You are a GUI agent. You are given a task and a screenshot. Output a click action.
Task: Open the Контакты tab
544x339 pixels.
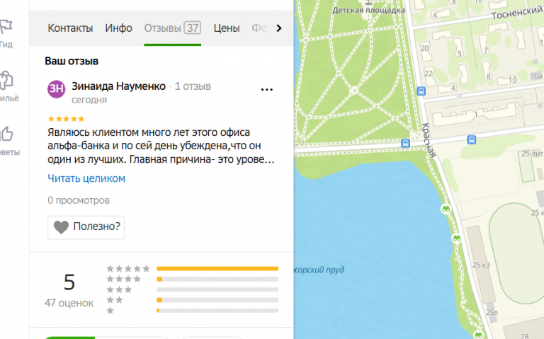[x=70, y=28]
